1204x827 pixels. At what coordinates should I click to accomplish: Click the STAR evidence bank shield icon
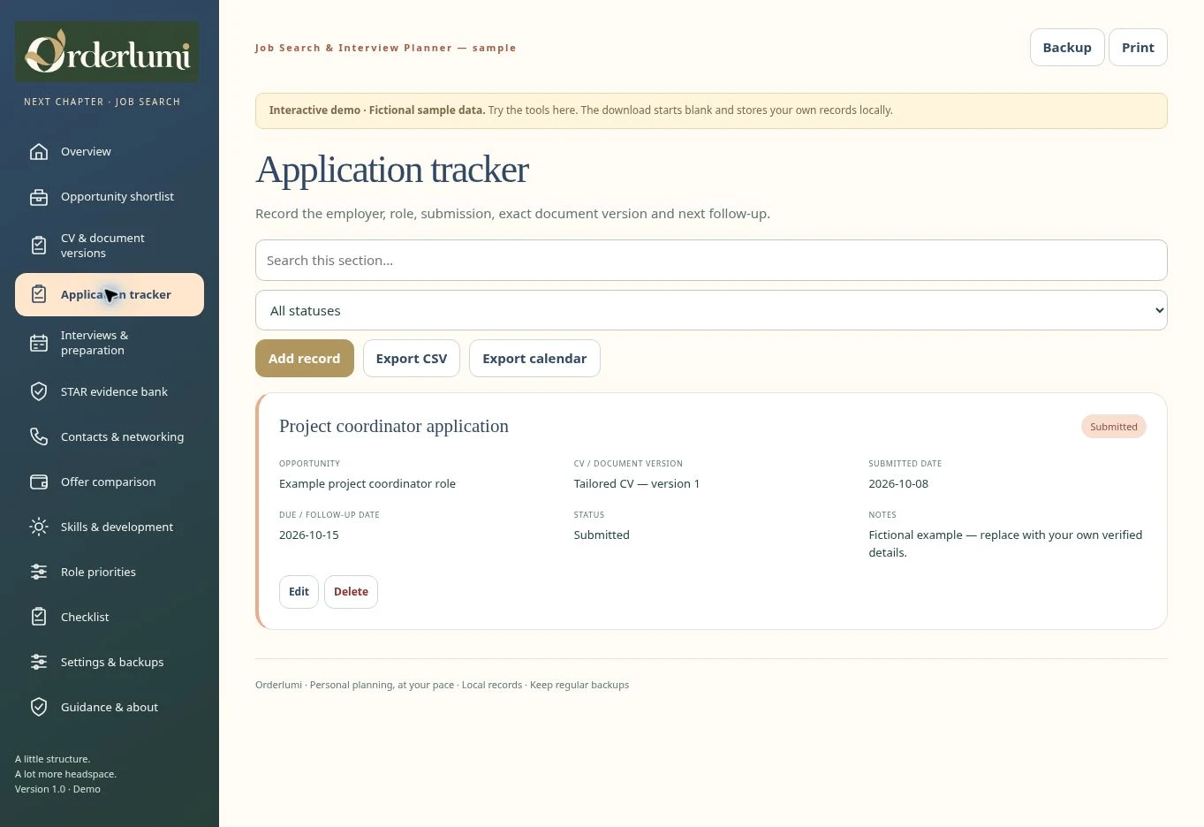coord(39,391)
